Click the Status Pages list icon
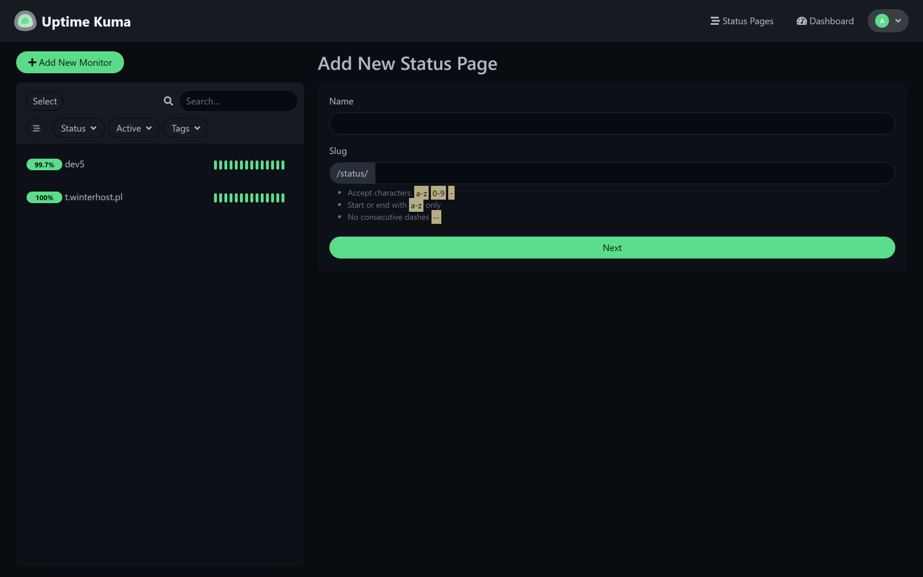This screenshot has height=577, width=923. (x=715, y=21)
